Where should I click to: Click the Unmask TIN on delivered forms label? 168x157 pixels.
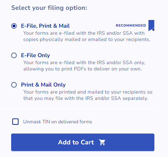(x=58, y=122)
